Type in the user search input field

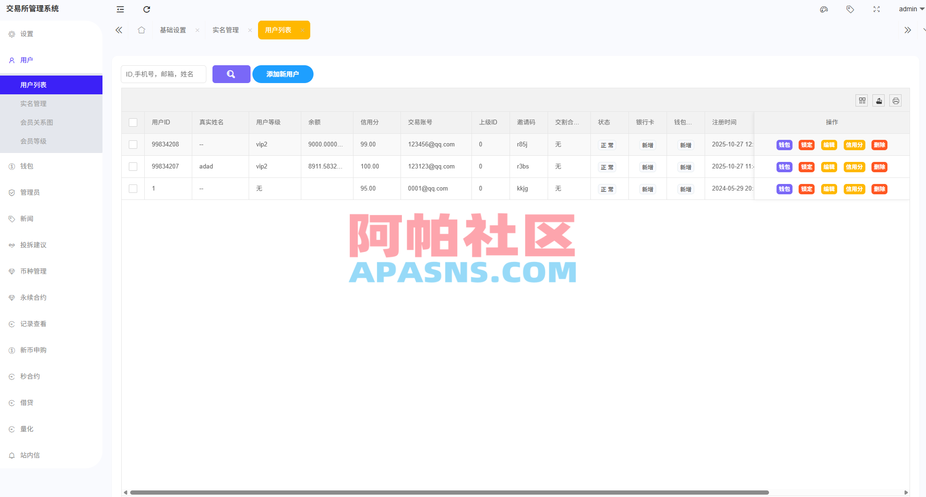pos(163,74)
